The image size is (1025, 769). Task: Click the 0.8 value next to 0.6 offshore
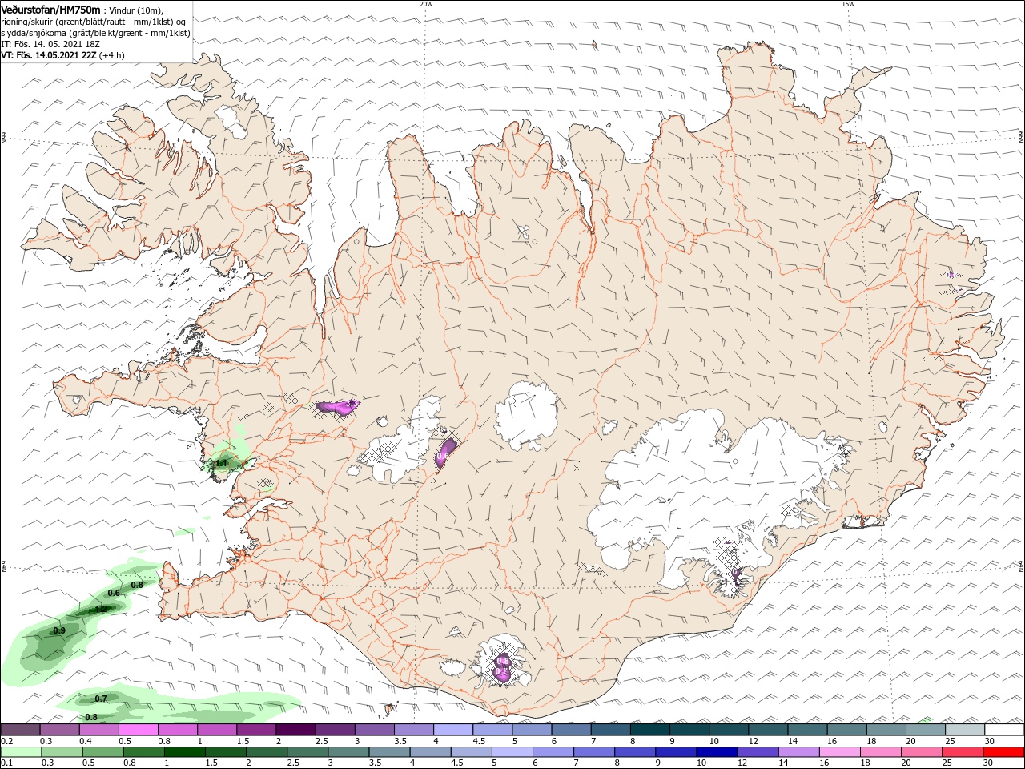click(137, 585)
